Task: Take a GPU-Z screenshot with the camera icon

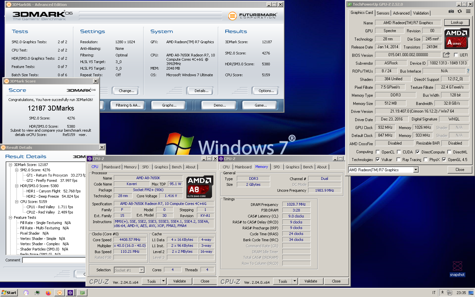Action: click(x=451, y=12)
